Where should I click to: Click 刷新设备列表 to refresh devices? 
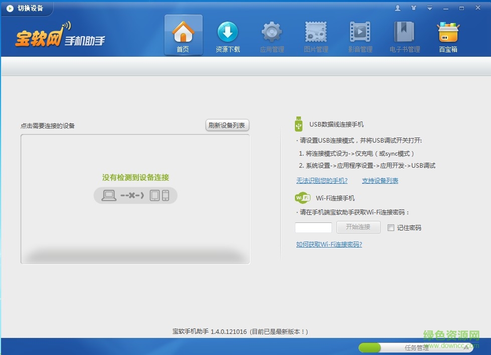227,125
